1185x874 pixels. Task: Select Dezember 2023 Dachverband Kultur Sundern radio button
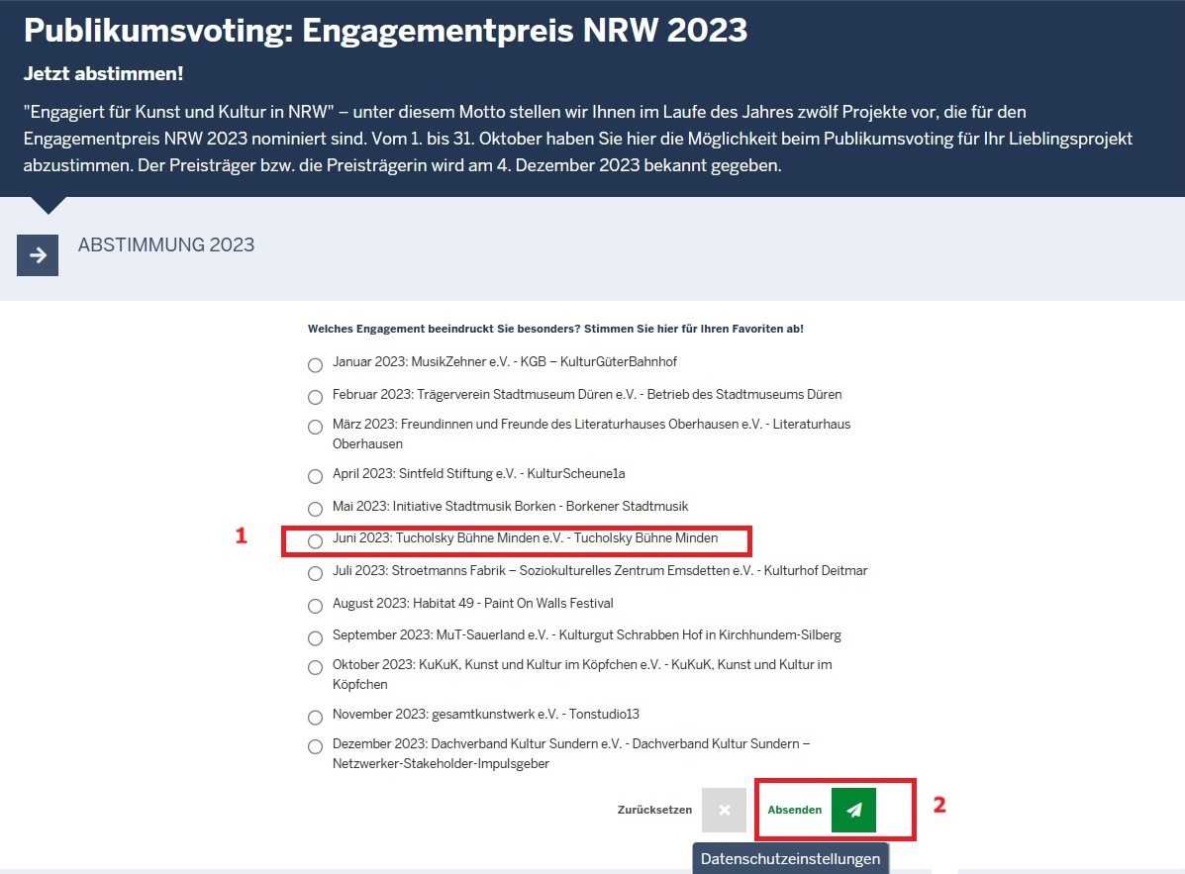pos(315,747)
